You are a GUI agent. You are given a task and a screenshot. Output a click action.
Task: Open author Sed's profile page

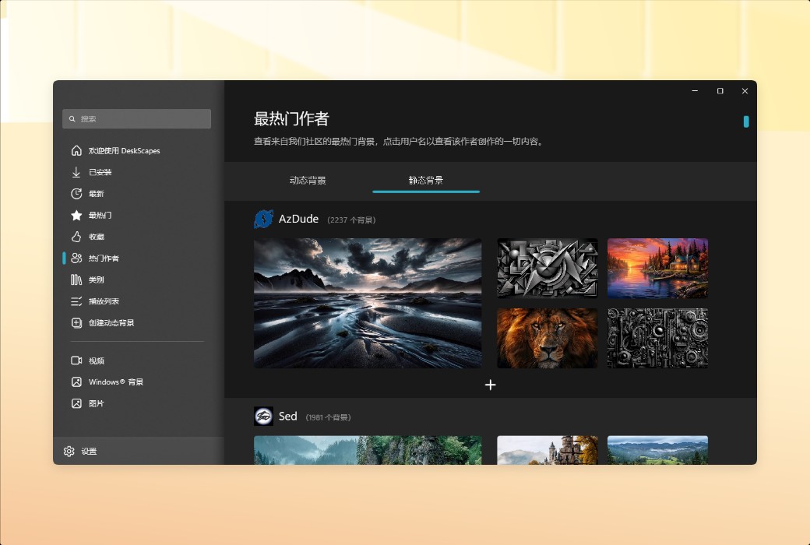(x=288, y=416)
